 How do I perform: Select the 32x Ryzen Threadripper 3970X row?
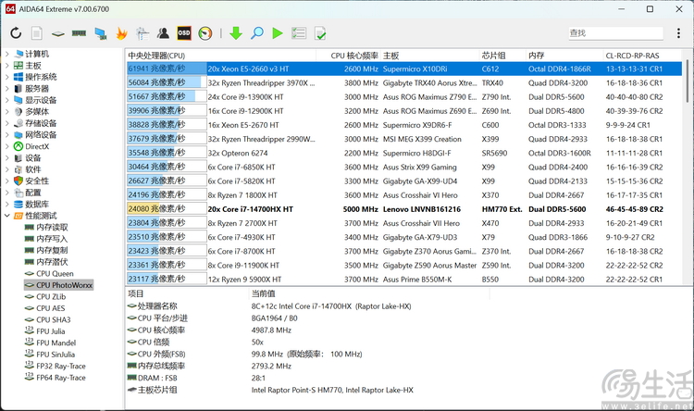click(x=404, y=82)
